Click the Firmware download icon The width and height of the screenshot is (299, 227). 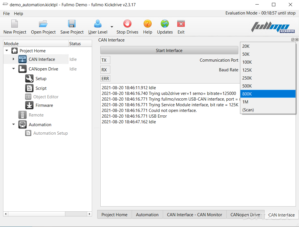pyautogui.click(x=29, y=105)
